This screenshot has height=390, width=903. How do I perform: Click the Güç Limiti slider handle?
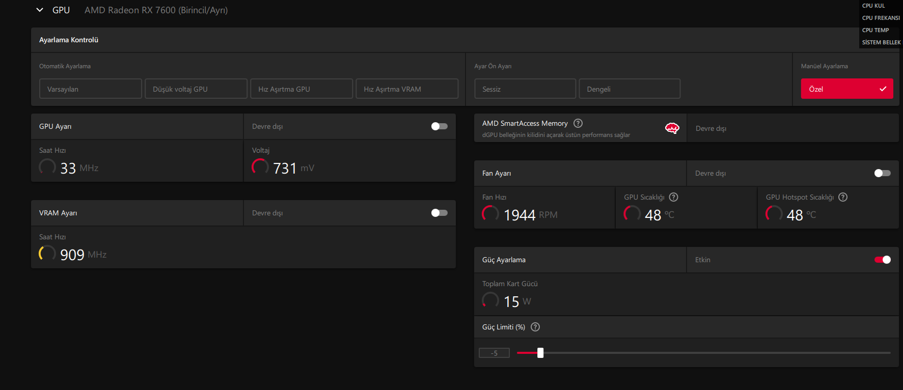coord(540,353)
